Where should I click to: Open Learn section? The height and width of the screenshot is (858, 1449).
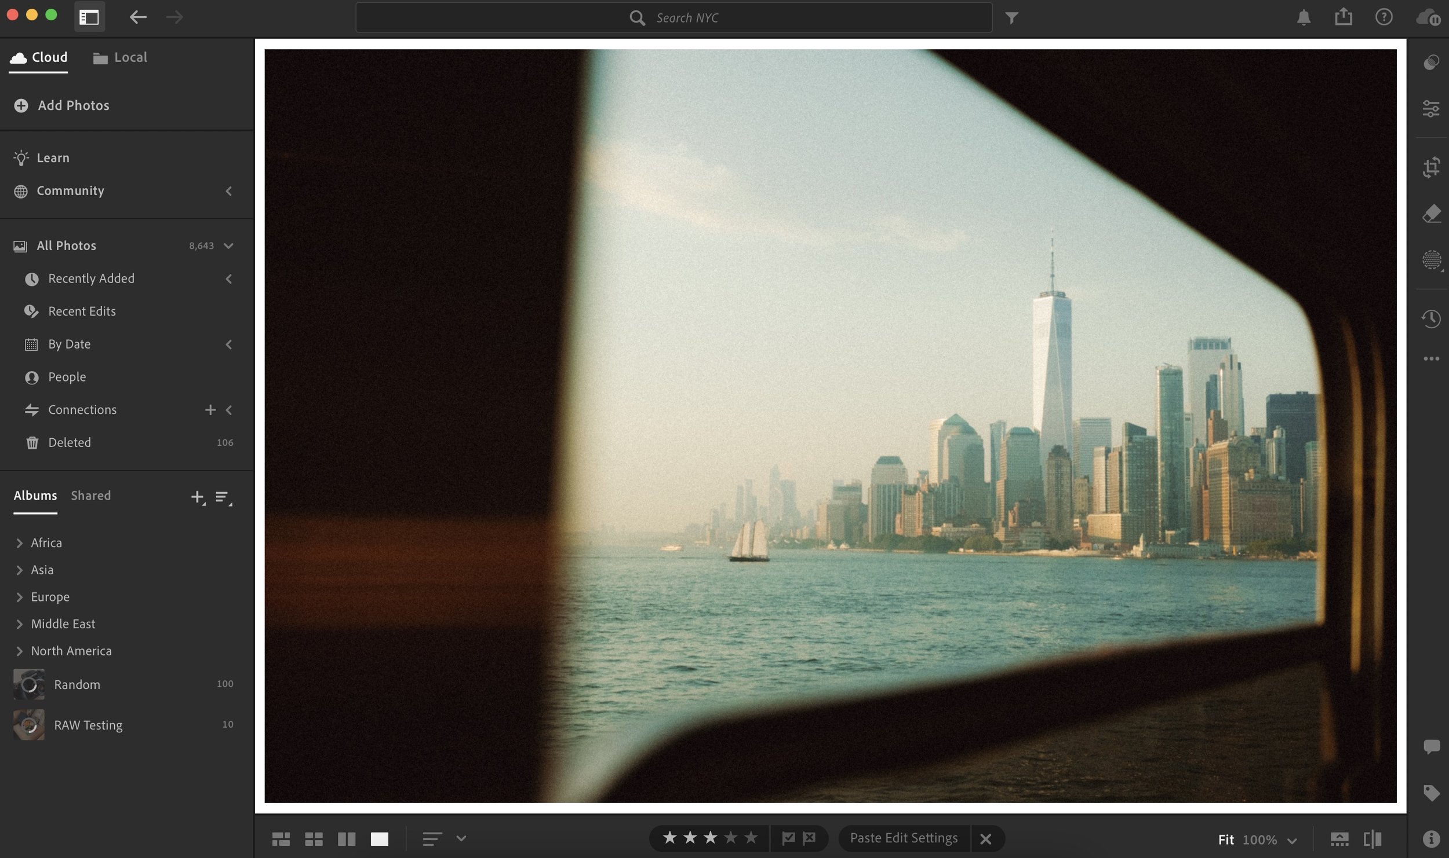(41, 158)
